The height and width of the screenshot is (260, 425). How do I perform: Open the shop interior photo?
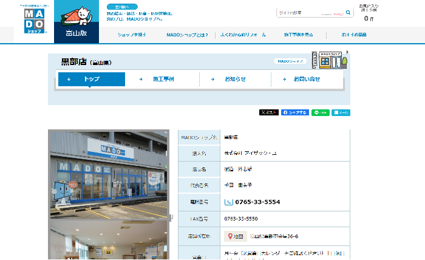point(109,240)
